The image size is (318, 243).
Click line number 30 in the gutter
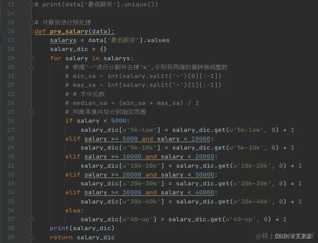[x=11, y=156]
